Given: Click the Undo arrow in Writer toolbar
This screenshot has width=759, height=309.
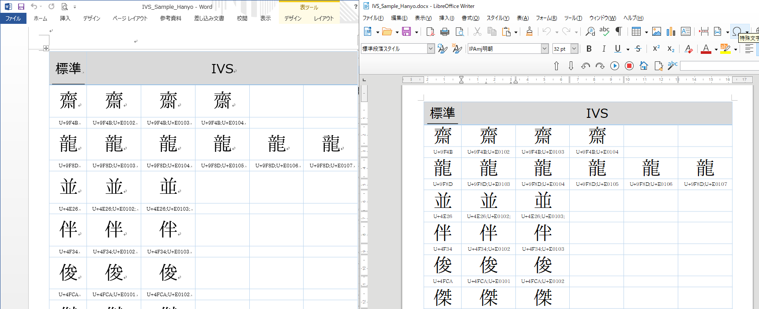Looking at the screenshot, I should click(x=547, y=31).
